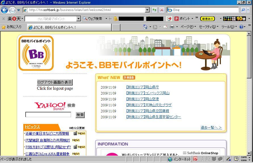The image size is (253, 163).
Task: Click the Bing search box
Action: (203, 10)
